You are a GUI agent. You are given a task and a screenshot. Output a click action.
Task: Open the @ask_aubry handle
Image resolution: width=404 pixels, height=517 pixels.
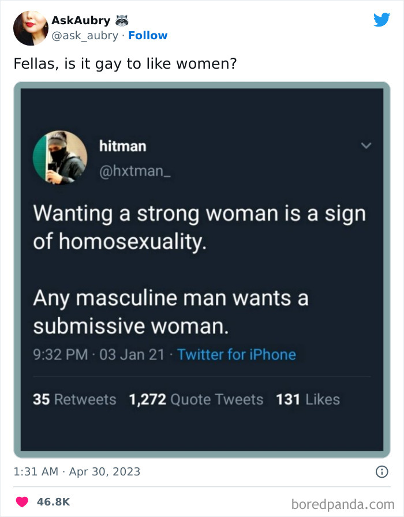(85, 36)
